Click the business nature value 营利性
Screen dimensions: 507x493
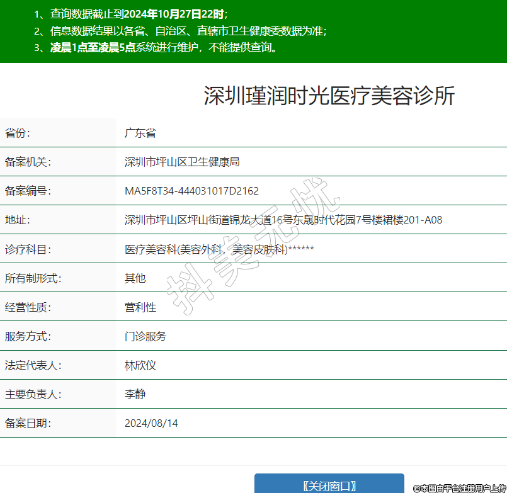(140, 307)
